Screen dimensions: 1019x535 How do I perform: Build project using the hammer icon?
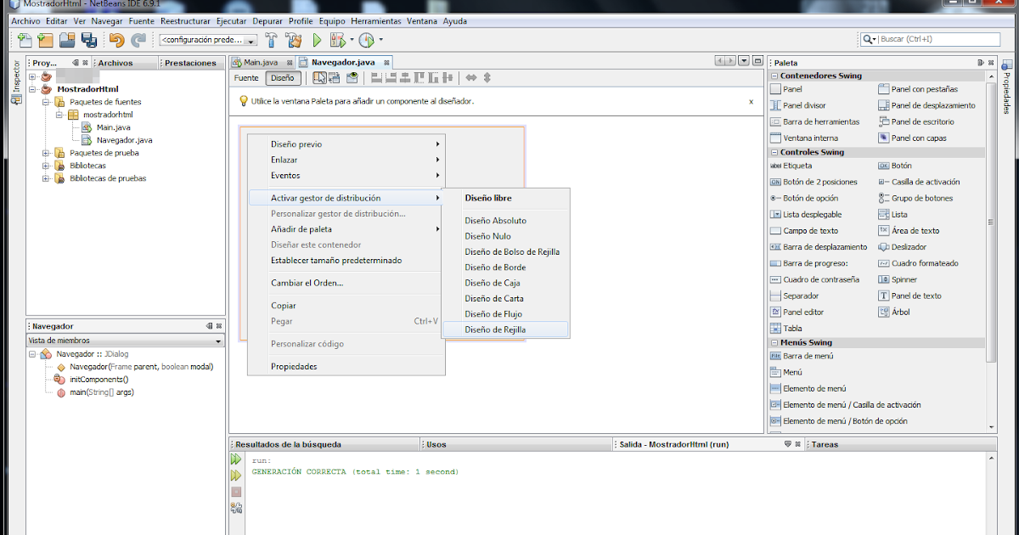point(270,39)
